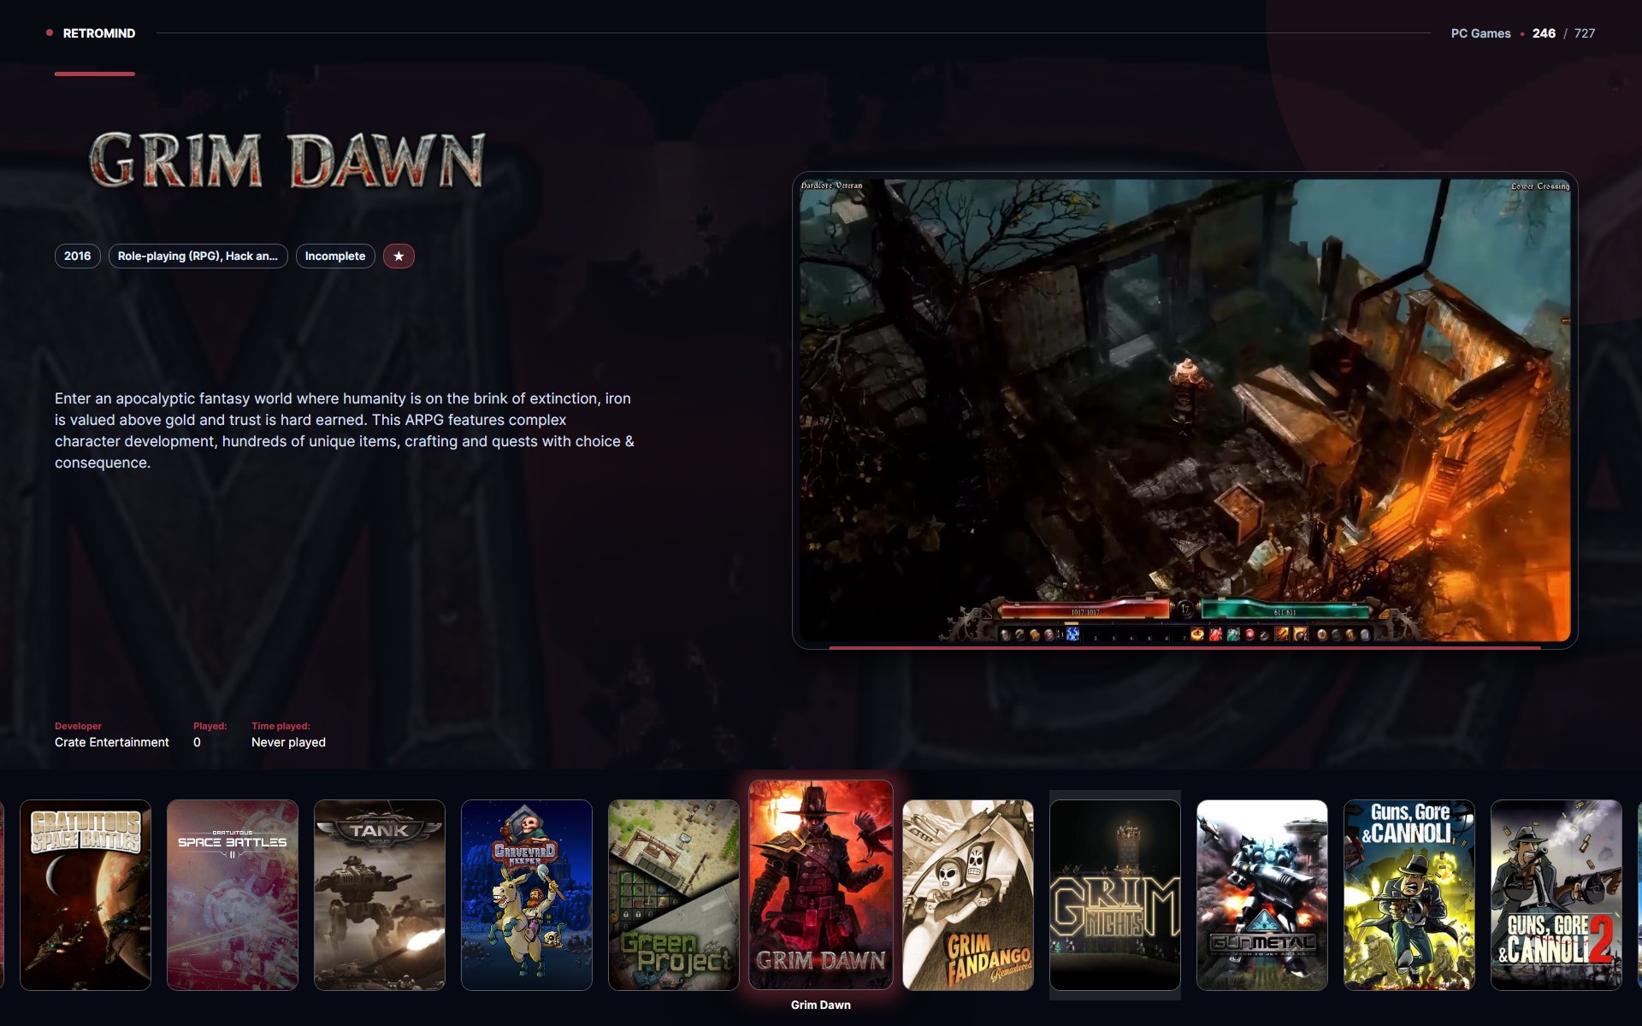Viewport: 1642px width, 1026px height.
Task: Select the Grim Nights game cover
Action: (x=1115, y=895)
